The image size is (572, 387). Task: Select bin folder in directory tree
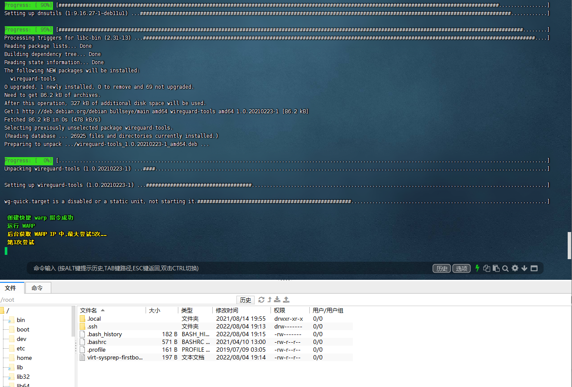21,320
